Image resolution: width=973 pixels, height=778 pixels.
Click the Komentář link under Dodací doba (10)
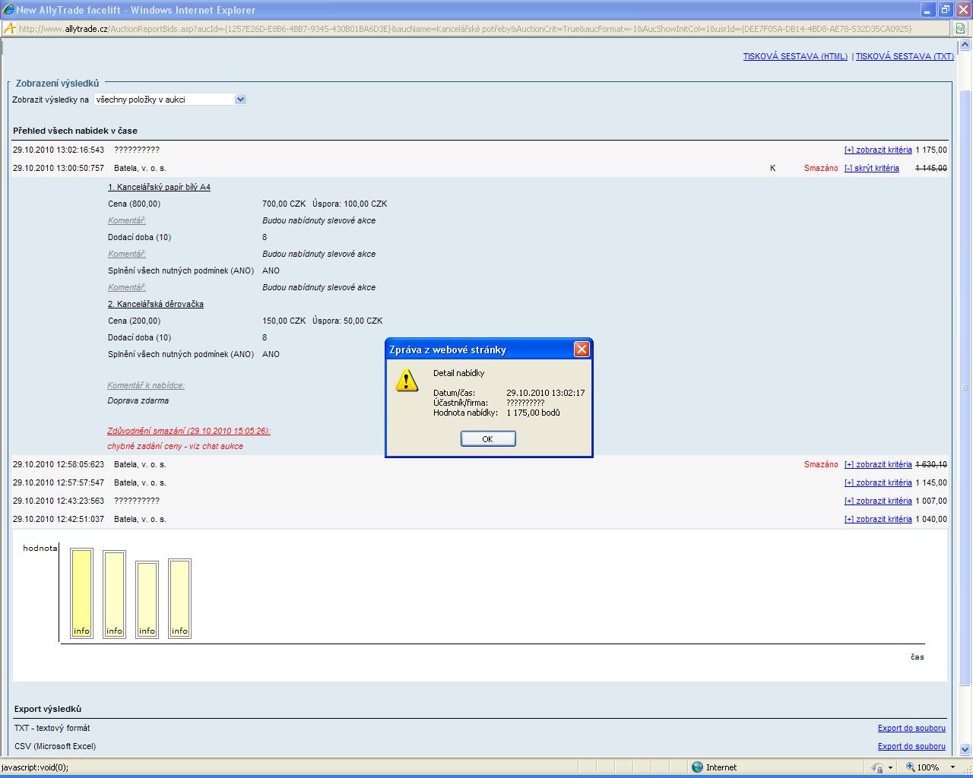pyautogui.click(x=127, y=254)
